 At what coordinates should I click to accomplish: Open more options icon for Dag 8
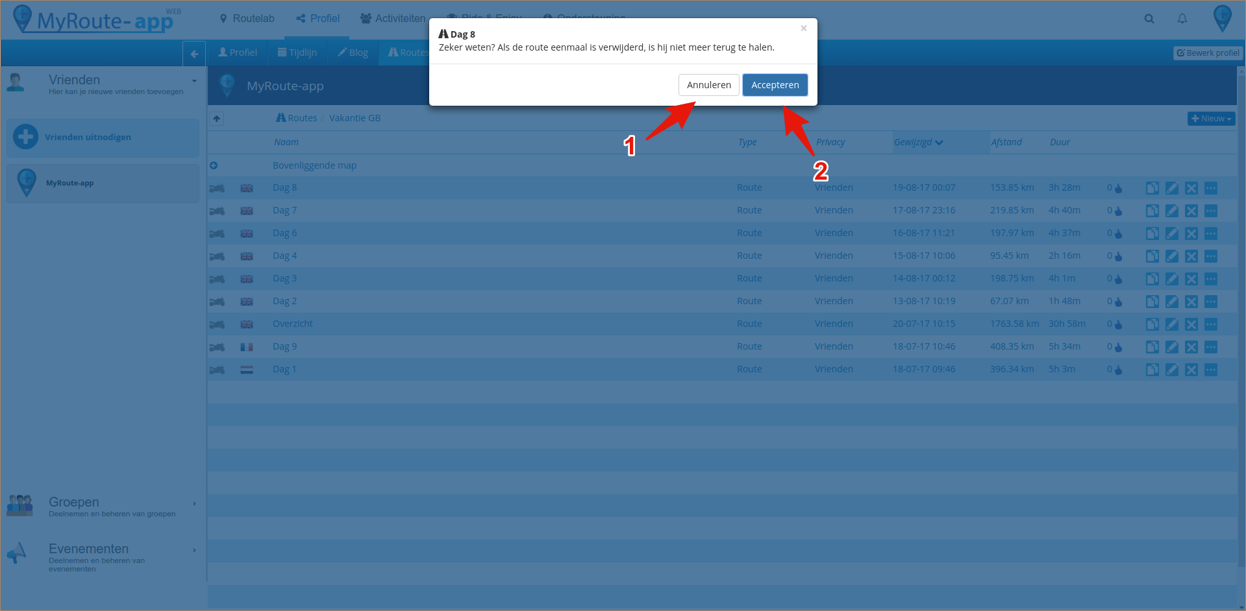tap(1211, 188)
